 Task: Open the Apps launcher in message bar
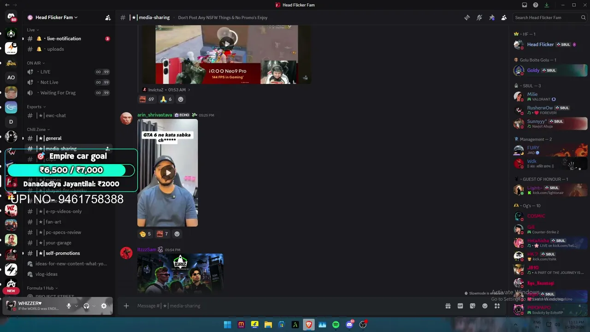497,306
